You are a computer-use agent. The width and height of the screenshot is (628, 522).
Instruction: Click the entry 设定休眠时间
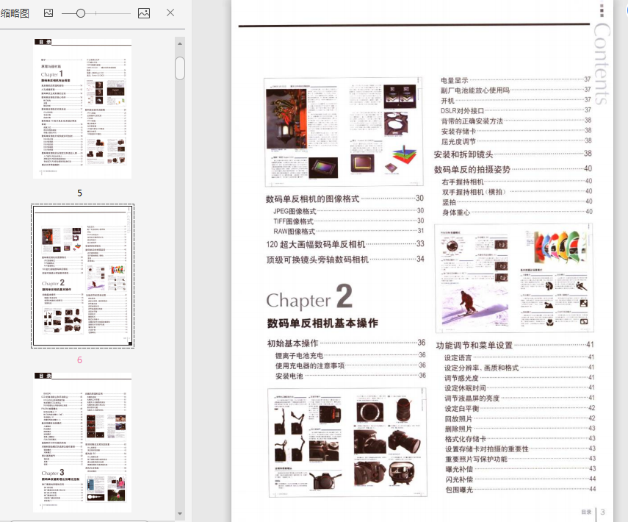[465, 388]
